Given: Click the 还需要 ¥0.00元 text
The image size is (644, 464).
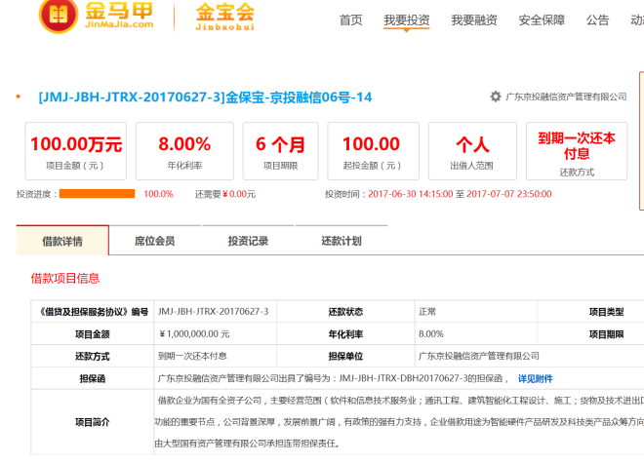Looking at the screenshot, I should tap(225, 194).
